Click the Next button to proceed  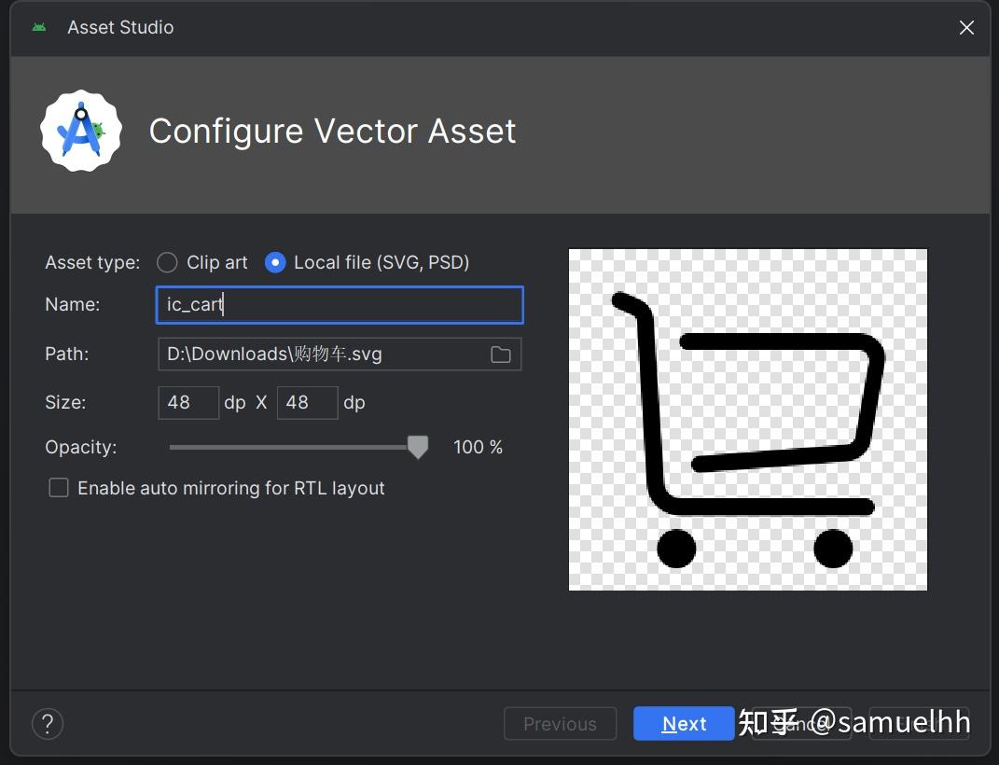coord(684,723)
